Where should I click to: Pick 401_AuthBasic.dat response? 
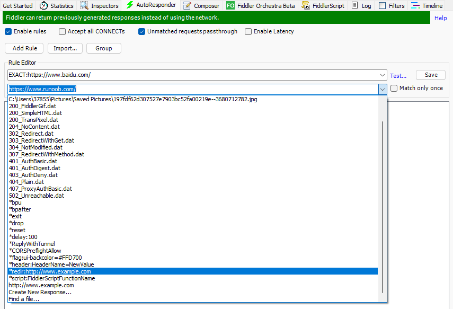pos(193,161)
